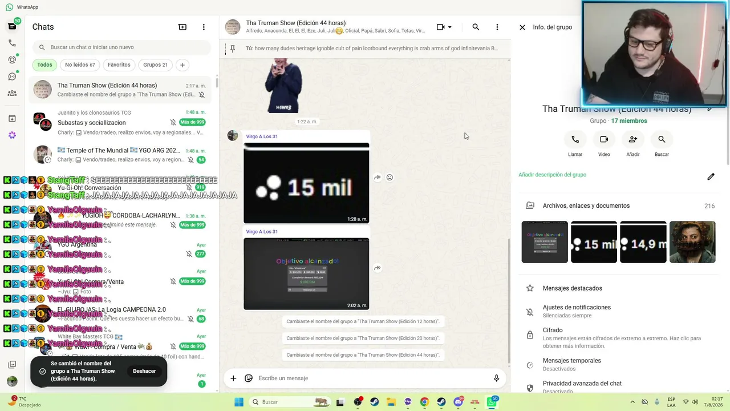Select the No leídos filter
Screen dimensions: 730x411
pos(80,65)
